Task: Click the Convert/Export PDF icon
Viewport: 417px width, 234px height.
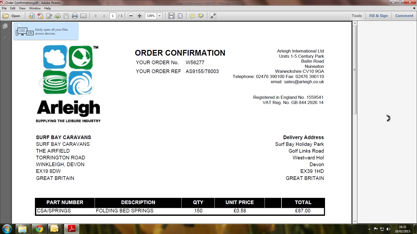Action: pyautogui.click(x=32, y=16)
